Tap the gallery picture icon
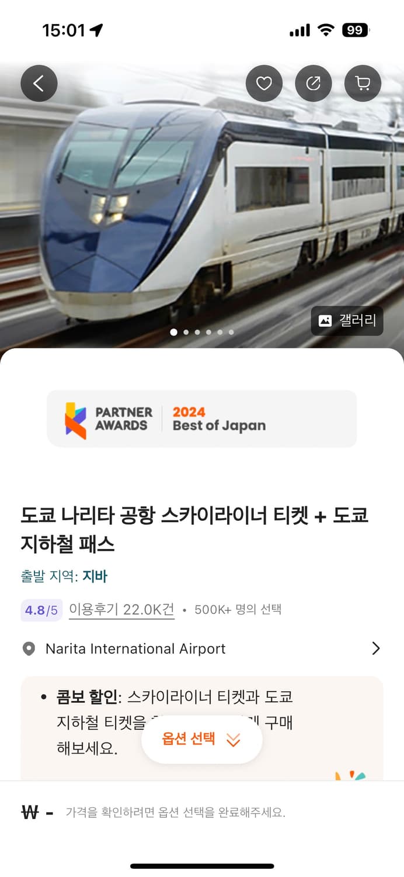 [325, 320]
